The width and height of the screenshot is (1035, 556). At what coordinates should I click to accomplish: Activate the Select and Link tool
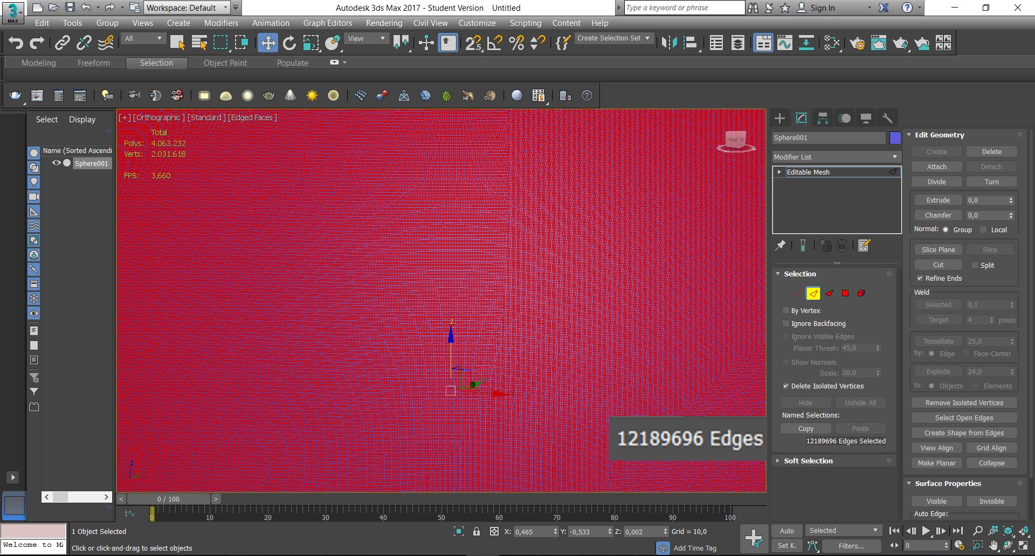(63, 43)
